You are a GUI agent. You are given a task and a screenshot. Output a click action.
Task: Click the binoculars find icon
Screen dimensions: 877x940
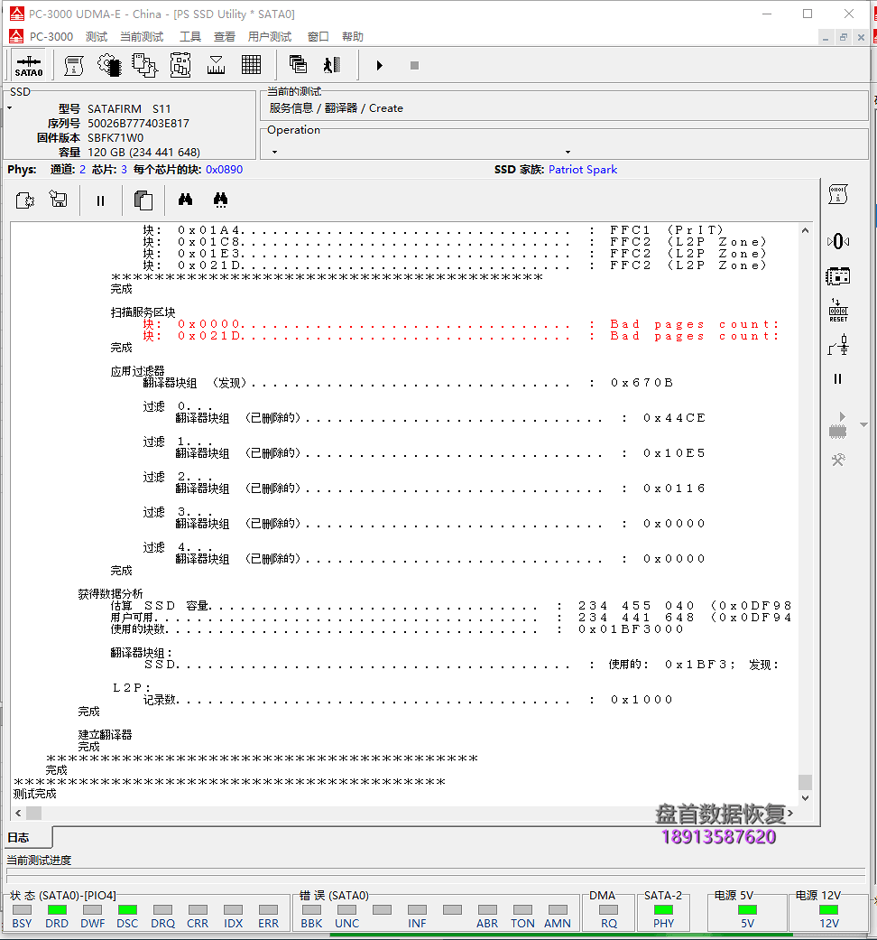tap(185, 200)
